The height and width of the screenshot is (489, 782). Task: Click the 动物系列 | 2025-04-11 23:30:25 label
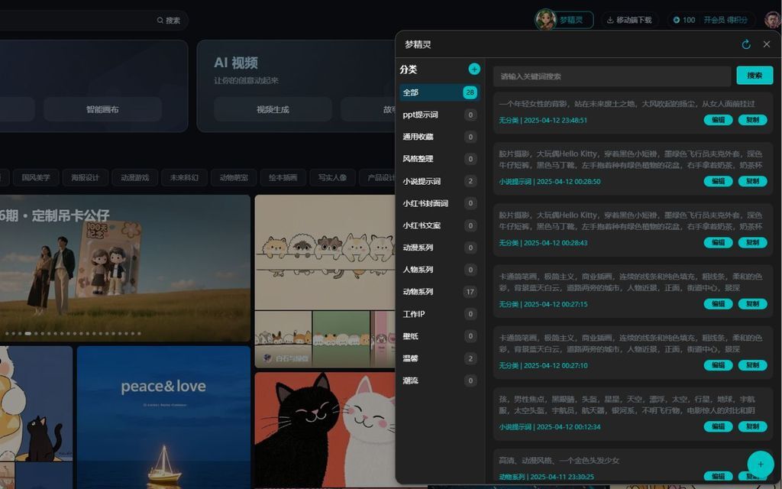coord(546,477)
